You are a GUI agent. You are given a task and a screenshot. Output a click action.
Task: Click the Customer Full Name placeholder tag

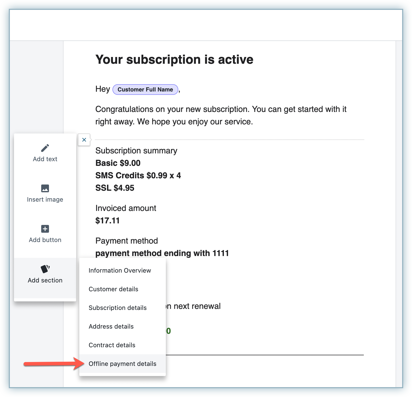coord(145,90)
